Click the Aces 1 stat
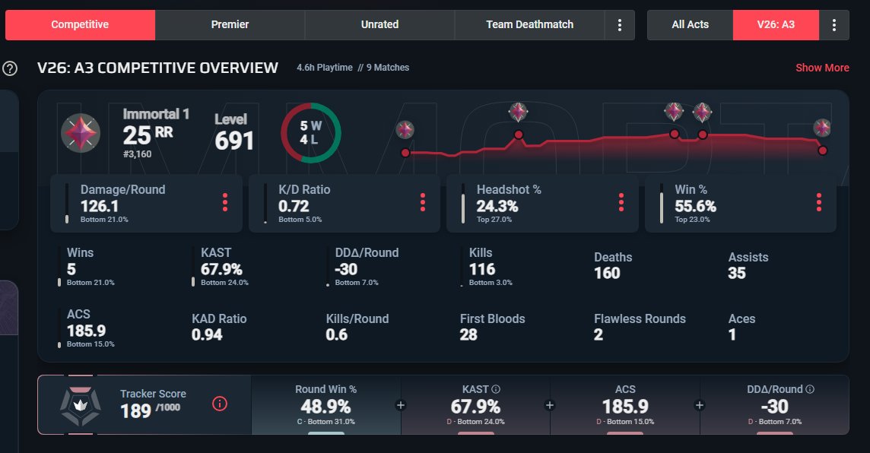 741,327
